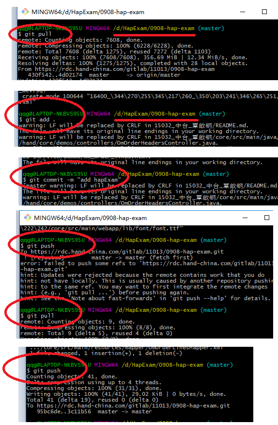This screenshot has width=278, height=425.
Task: Click the hash range 430f542..4d02174
Action: (x=55, y=75)
